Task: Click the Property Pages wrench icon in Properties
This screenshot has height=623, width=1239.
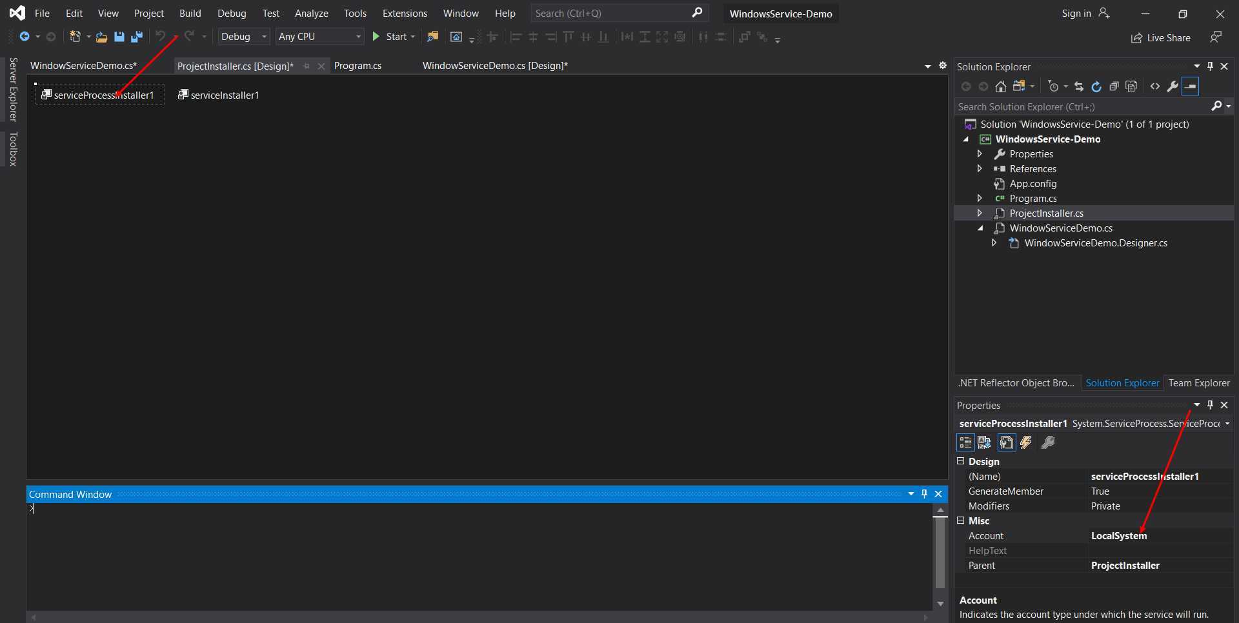Action: coord(1048,442)
